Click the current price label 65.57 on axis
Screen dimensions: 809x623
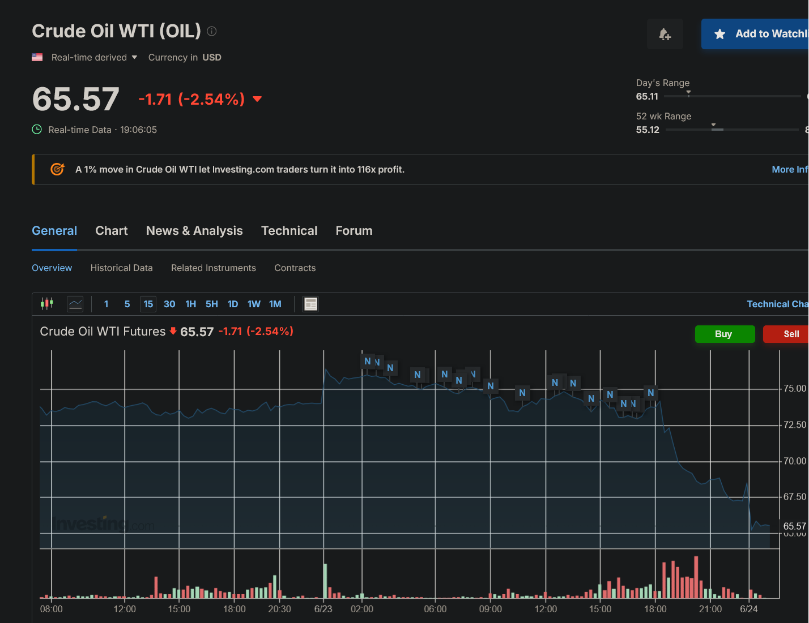coord(794,526)
